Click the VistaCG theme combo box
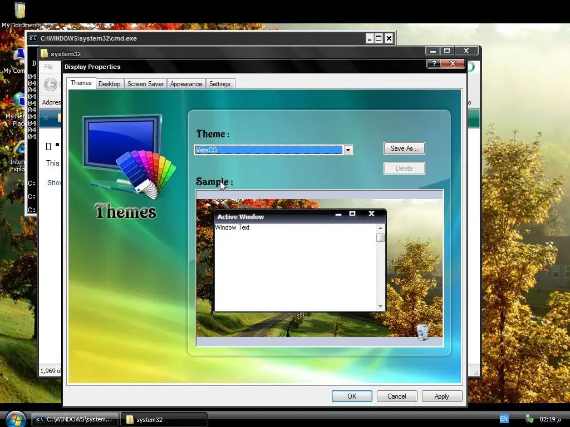The image size is (570, 427). pyautogui.click(x=273, y=150)
